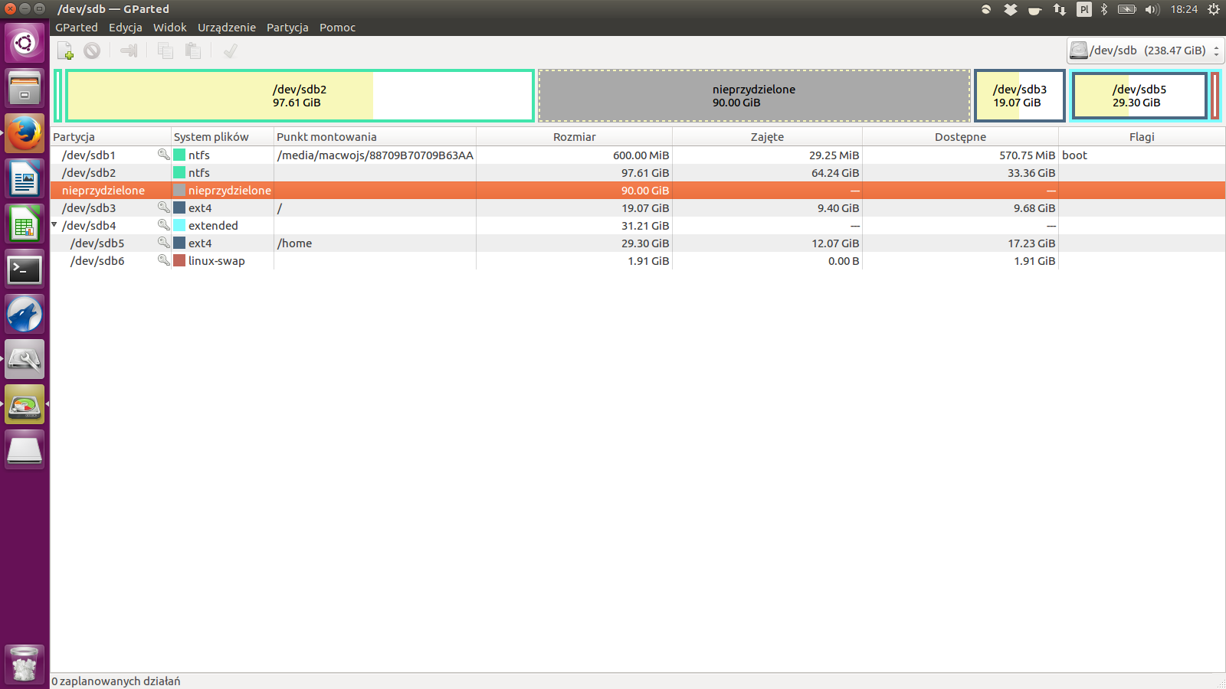Viewport: 1226px width, 689px height.
Task: Select the /dev/sdb1 row in partition list
Action: (638, 155)
